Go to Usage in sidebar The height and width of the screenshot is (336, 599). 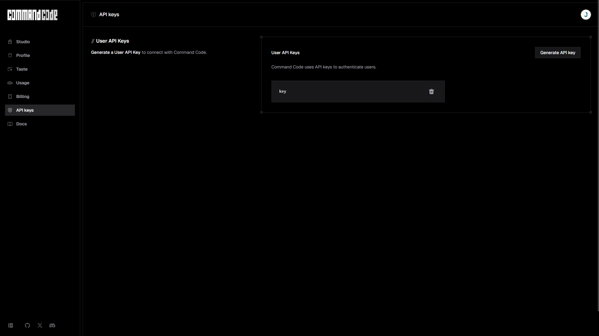(40, 83)
